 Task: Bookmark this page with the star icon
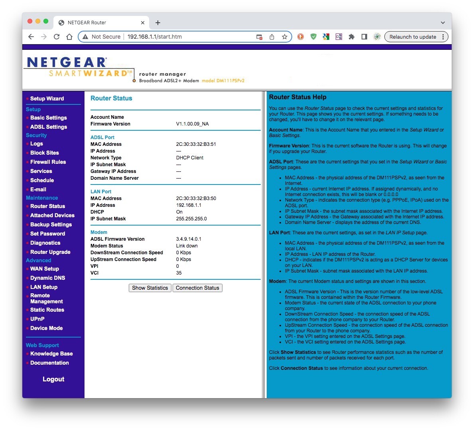coord(285,37)
